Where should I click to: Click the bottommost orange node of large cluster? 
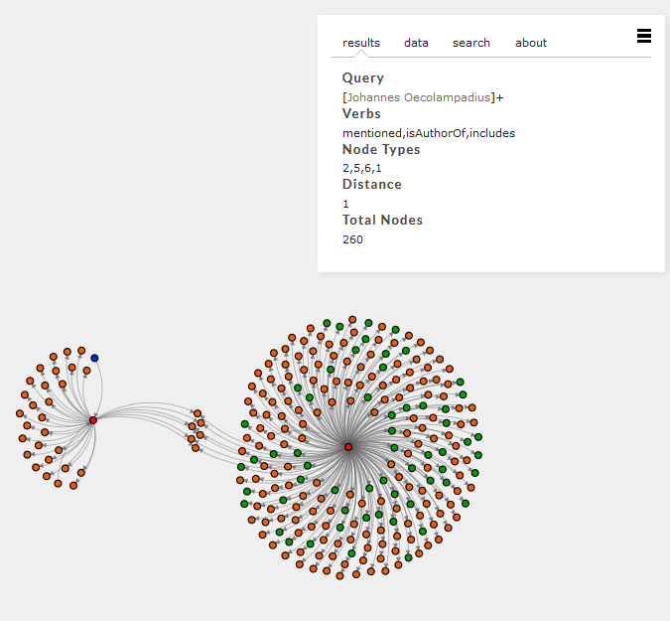tap(340, 576)
